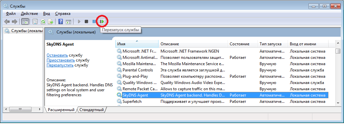This screenshot has width=344, height=124.
Task: Click gear icon of Microsoft Antimal... row
Action: point(119,58)
